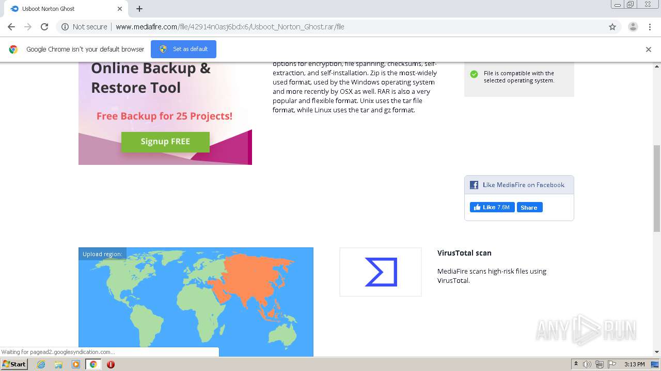Click the Action Center flag tray icon
661x371 pixels.
click(x=611, y=364)
